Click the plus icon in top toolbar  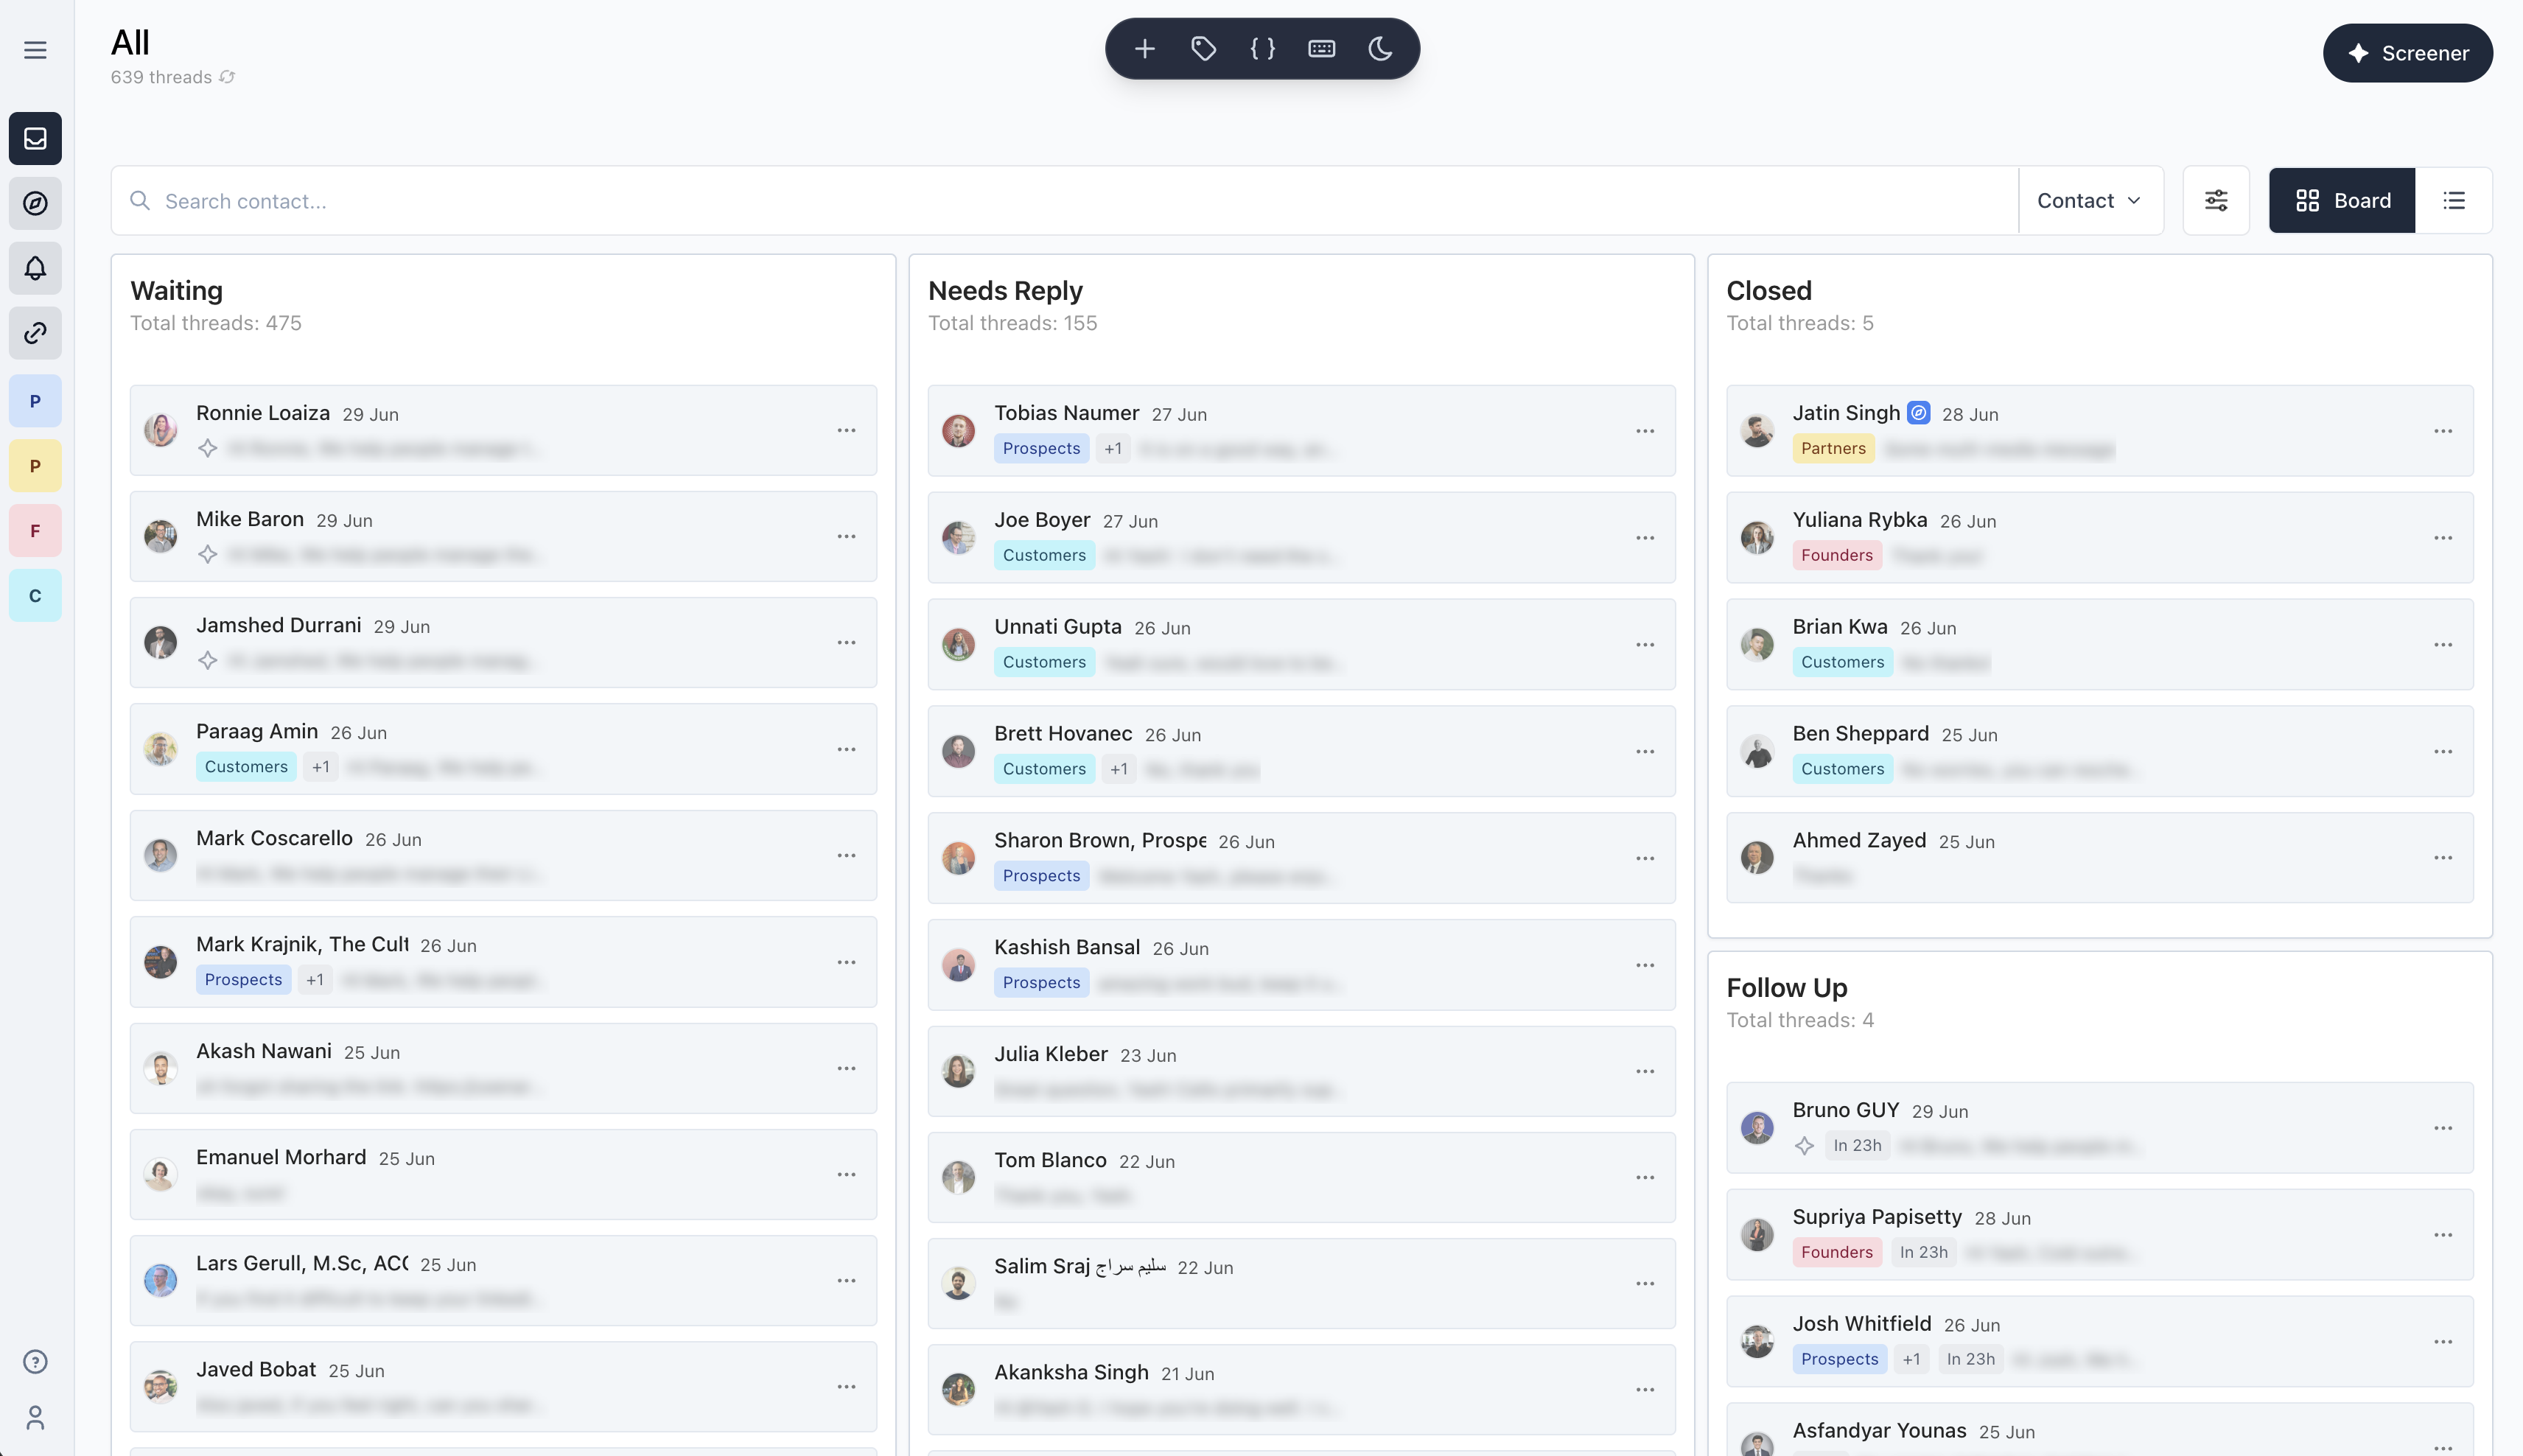pos(1145,48)
